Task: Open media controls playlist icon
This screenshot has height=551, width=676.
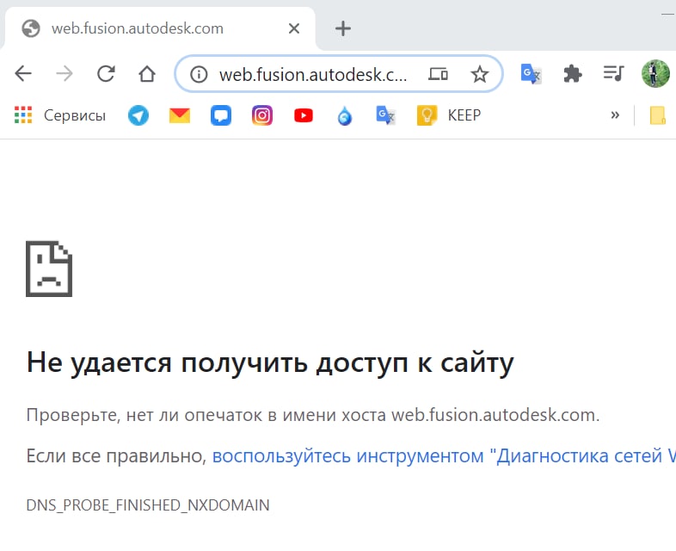Action: 613,73
